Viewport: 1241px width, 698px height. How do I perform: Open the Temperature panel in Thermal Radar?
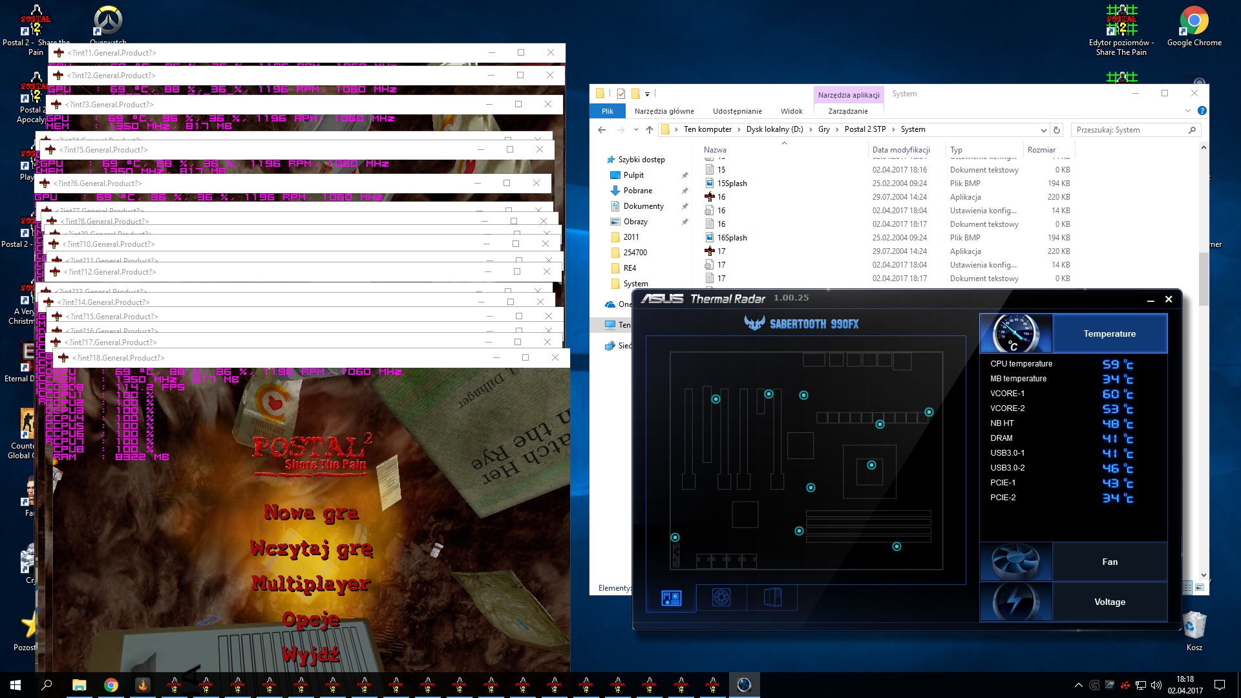pyautogui.click(x=1109, y=333)
